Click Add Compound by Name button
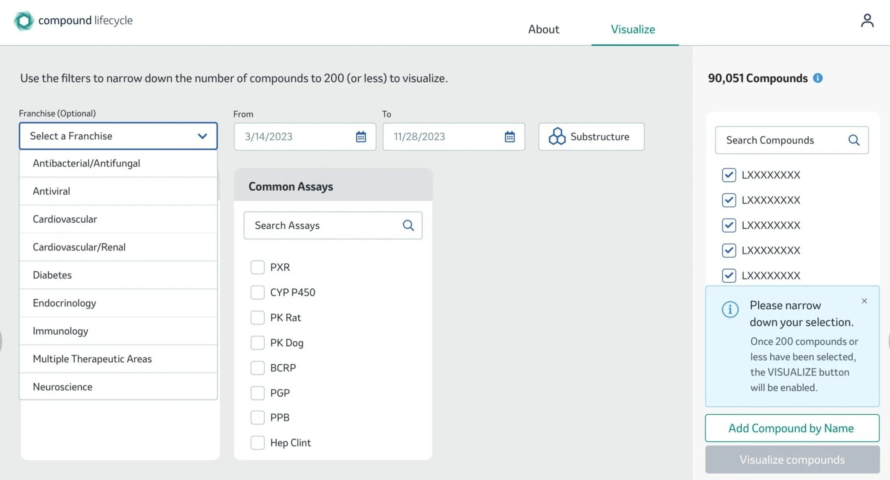Screen dimensions: 890x480 [792, 428]
